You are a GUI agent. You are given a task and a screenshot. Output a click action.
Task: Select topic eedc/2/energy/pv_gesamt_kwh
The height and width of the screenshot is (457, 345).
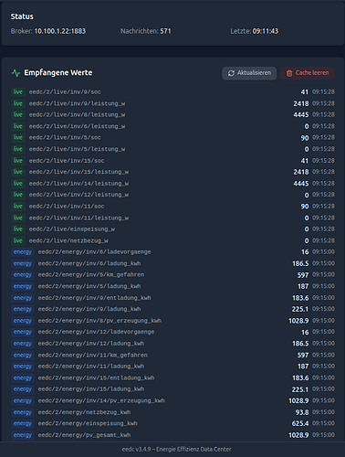point(84,435)
